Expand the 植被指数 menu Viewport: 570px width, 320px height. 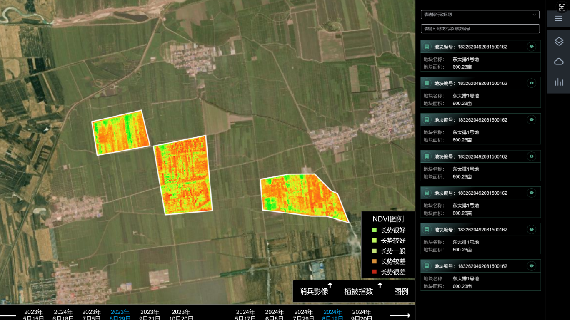pos(360,291)
